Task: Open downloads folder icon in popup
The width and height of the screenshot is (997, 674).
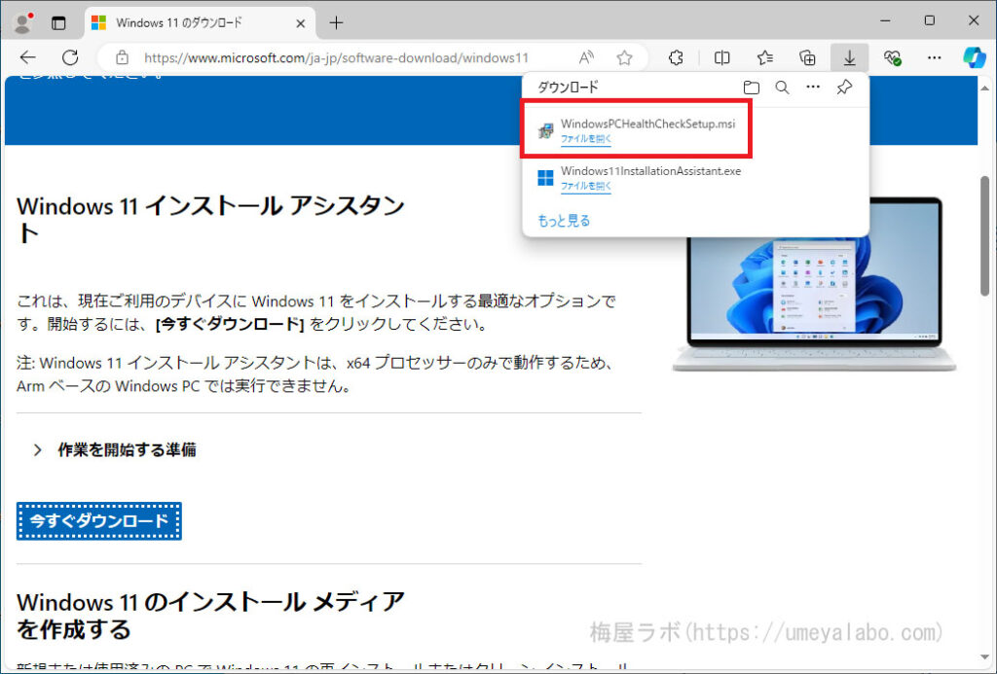Action: click(x=752, y=88)
